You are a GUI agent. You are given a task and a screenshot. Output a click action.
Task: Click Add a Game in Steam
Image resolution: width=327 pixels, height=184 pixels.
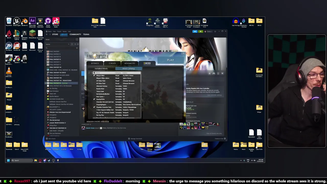click(51, 139)
